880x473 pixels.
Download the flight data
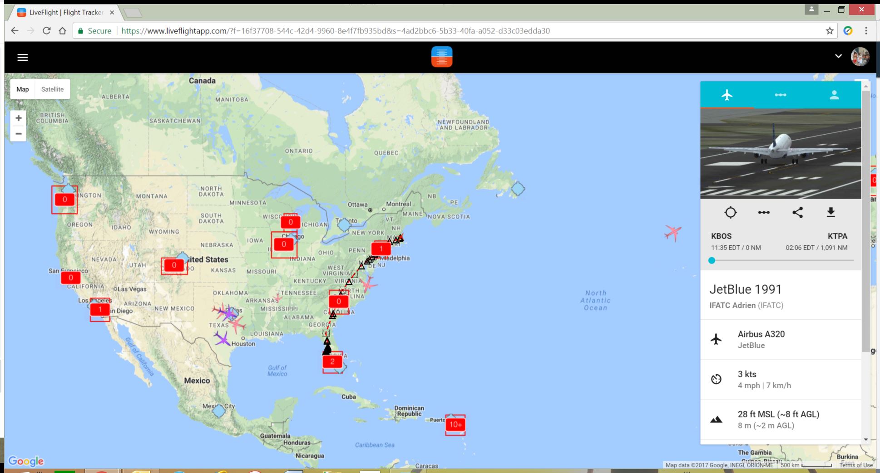(831, 212)
